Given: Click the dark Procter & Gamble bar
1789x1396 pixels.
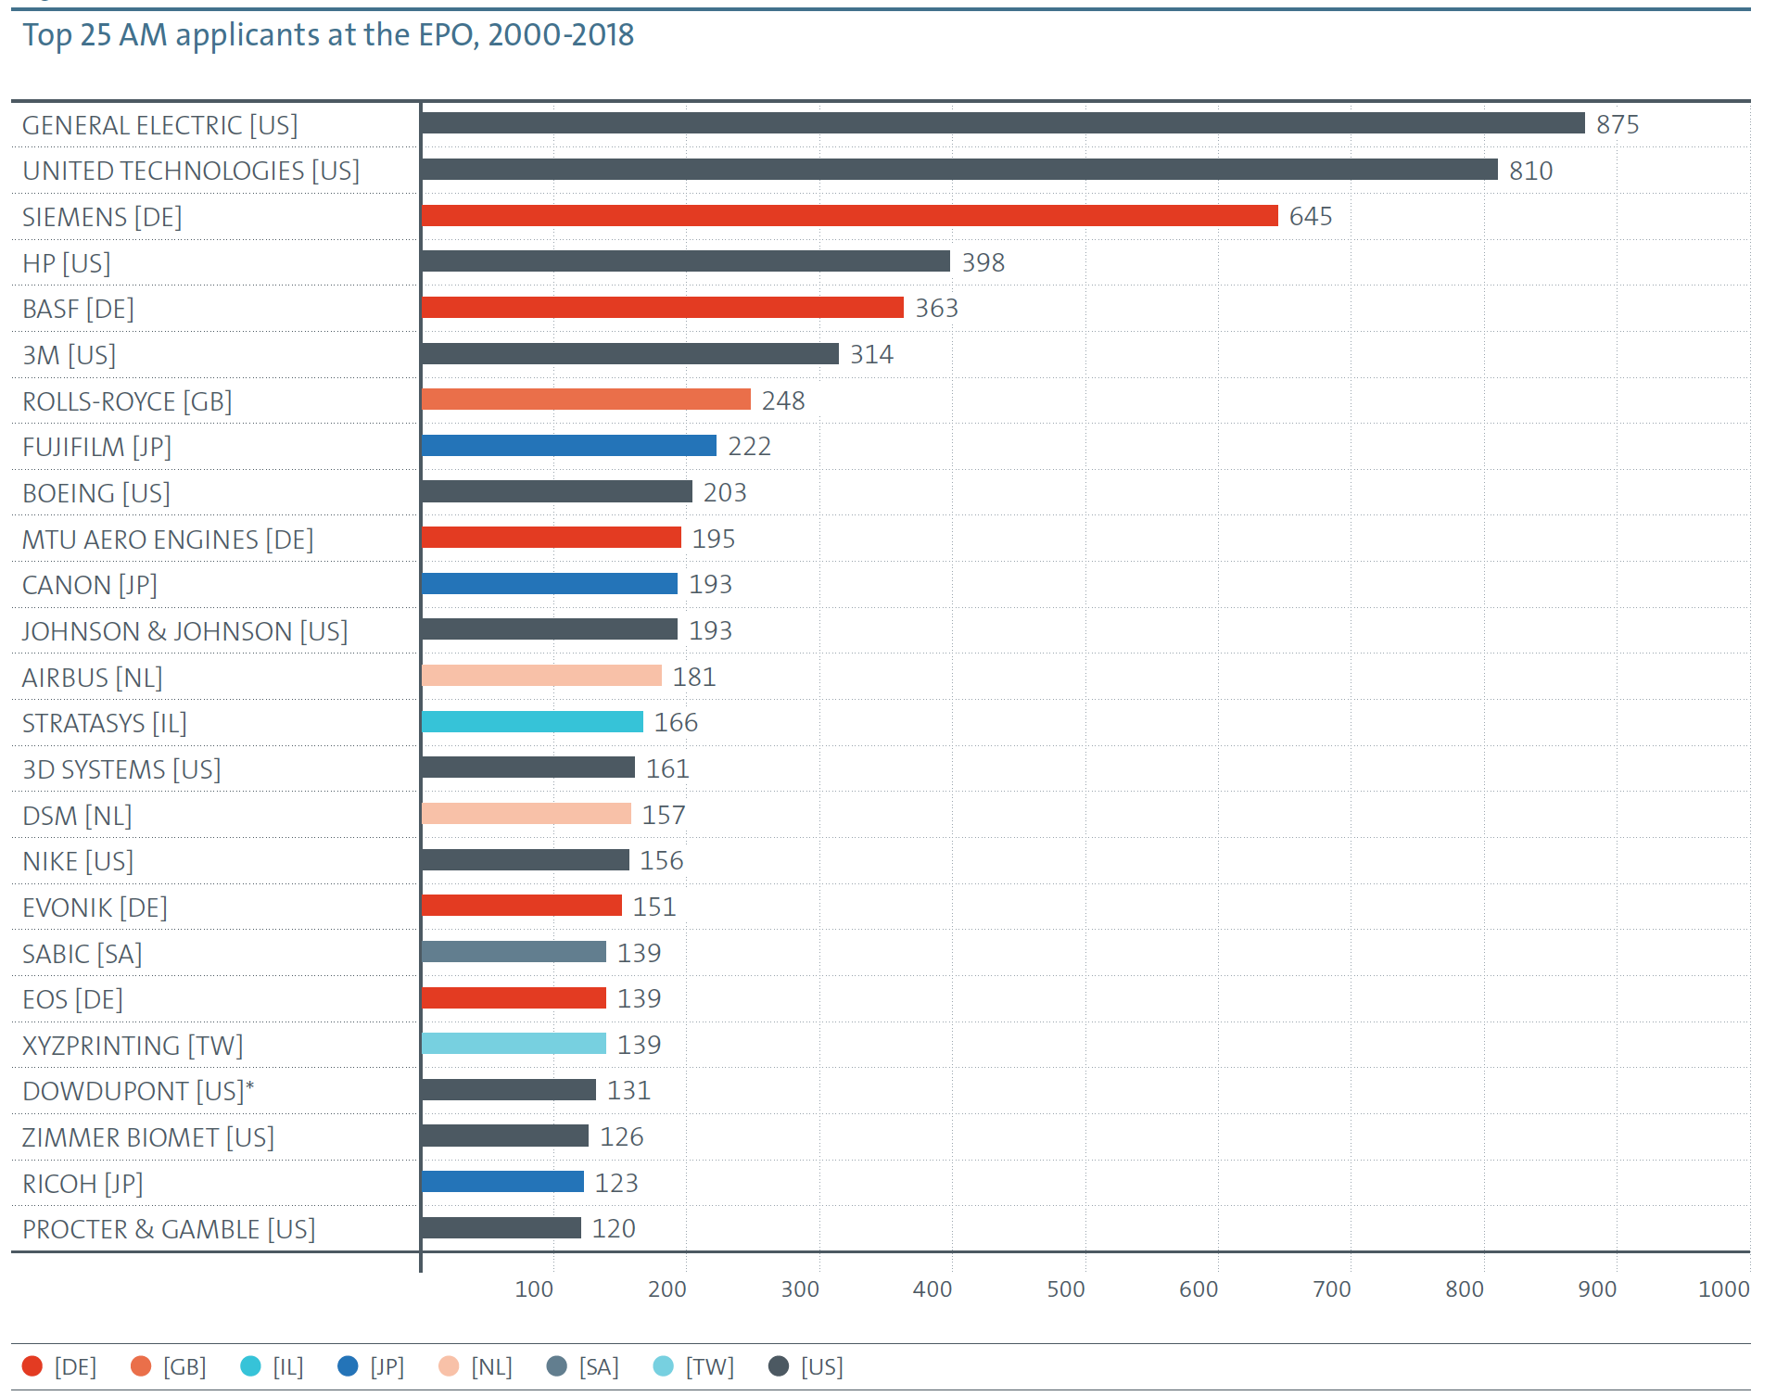Looking at the screenshot, I should coord(501,1228).
